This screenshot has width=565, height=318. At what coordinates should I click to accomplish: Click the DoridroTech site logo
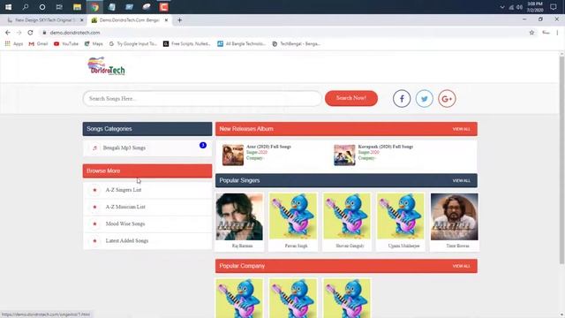point(106,66)
